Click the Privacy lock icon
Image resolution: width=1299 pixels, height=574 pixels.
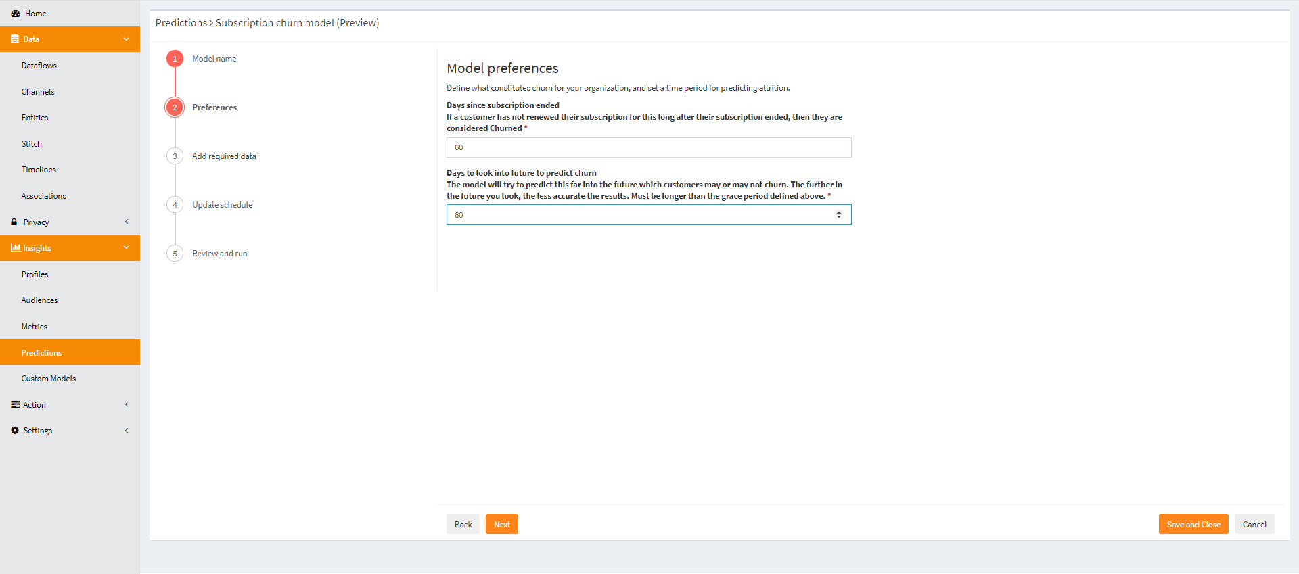(x=14, y=222)
